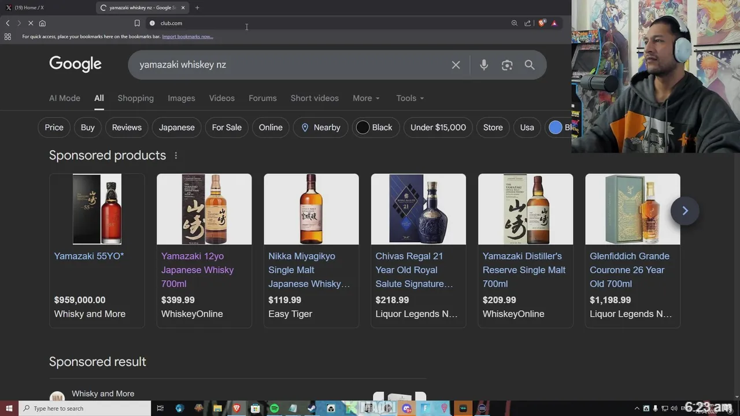Image resolution: width=740 pixels, height=416 pixels.
Task: Open Brave browser taskbar icon
Action: (236, 408)
